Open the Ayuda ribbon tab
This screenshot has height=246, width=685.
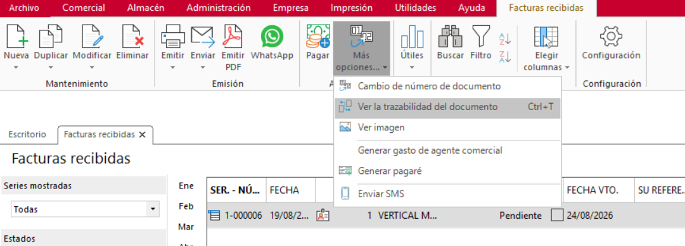point(471,8)
